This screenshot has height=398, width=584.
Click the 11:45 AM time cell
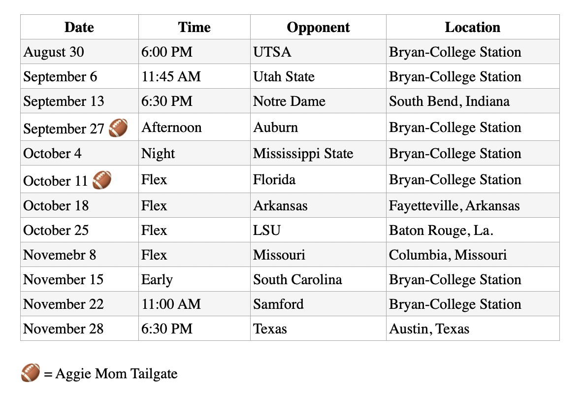(195, 76)
